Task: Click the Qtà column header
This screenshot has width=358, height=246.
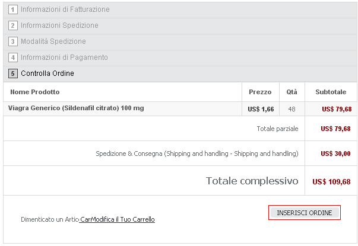Action: 292,92
